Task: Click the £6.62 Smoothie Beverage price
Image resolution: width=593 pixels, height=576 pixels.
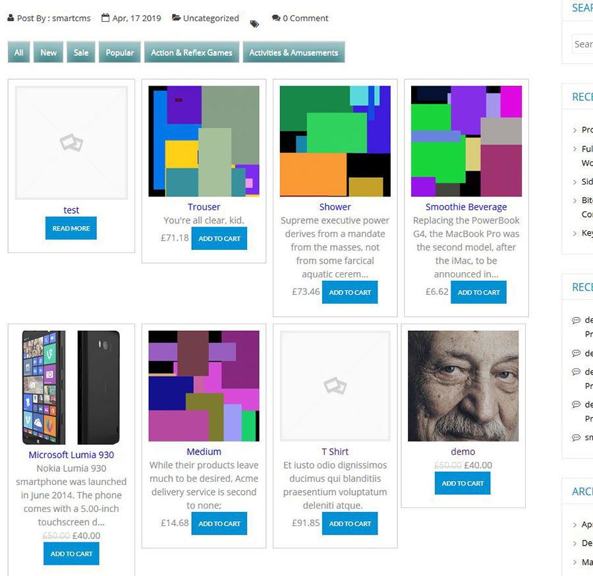Action: tap(437, 291)
